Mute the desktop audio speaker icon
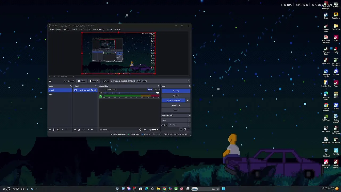341x192 pixels. click(x=100, y=93)
